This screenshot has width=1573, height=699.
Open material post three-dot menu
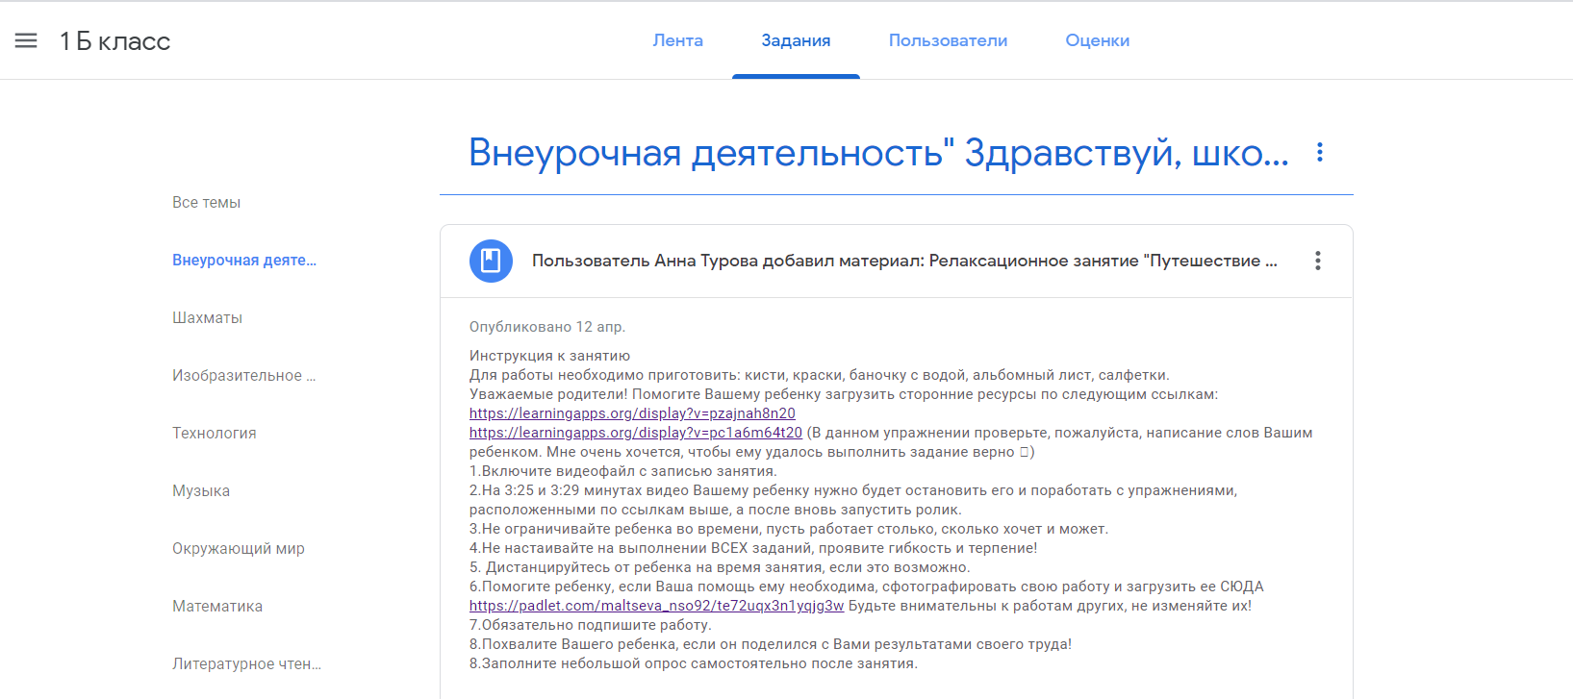[1317, 261]
